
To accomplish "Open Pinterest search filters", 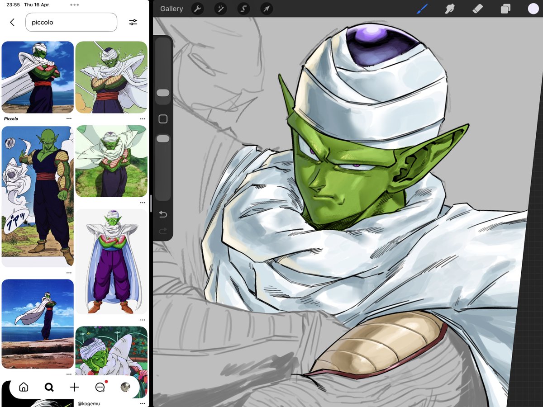I will tap(133, 22).
